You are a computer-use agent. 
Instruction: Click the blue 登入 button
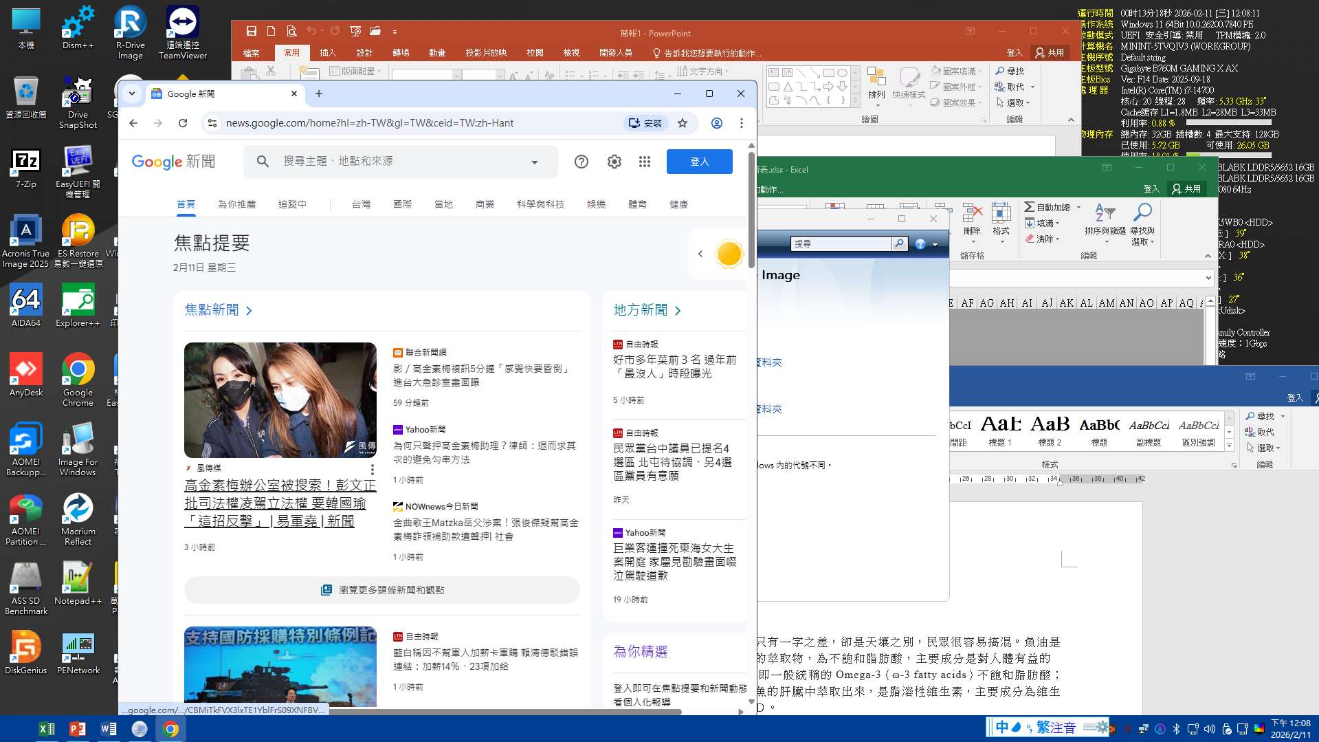[699, 162]
